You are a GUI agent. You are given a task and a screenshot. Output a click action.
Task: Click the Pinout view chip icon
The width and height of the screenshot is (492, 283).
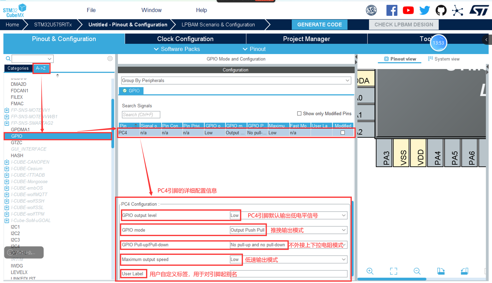click(386, 59)
